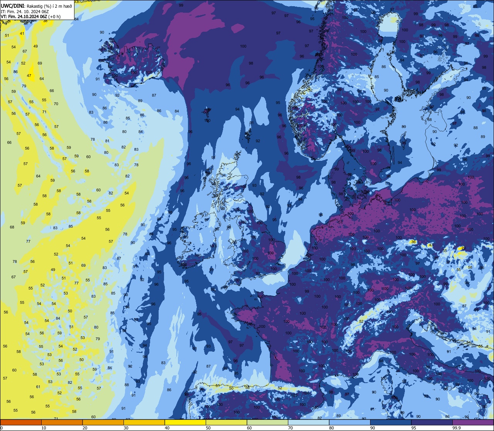
Task: Click the 90–95 medium blue legend band
Action: pyautogui.click(x=391, y=422)
